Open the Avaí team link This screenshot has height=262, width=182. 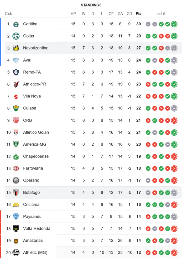(27, 60)
